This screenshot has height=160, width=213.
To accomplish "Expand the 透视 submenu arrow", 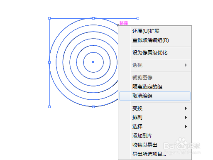I will click(x=186, y=65).
